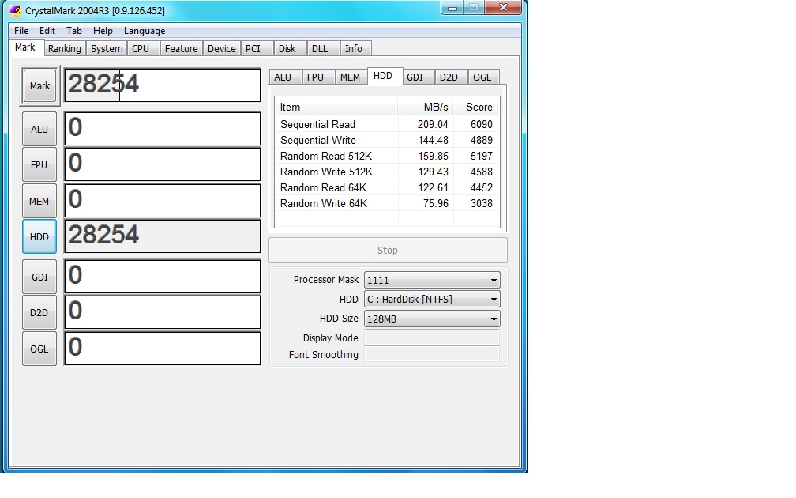The width and height of the screenshot is (796, 498).
Task: Click the total Mark score field
Action: pyautogui.click(x=163, y=85)
